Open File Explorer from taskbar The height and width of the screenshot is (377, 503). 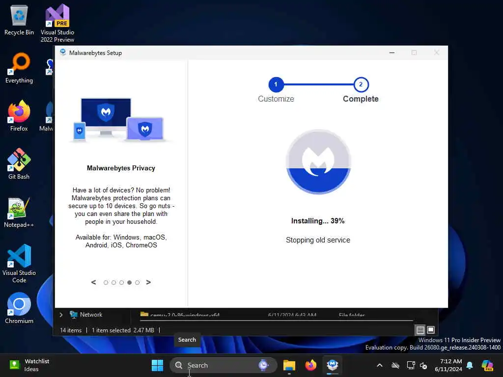pyautogui.click(x=289, y=365)
